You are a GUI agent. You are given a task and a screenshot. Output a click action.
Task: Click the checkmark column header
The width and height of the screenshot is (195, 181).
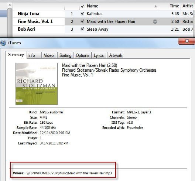click(x=82, y=6)
